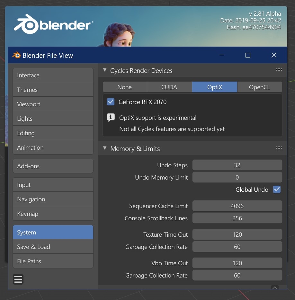The width and height of the screenshot is (295, 300).
Task: Switch to the Input section
Action: (x=53, y=185)
